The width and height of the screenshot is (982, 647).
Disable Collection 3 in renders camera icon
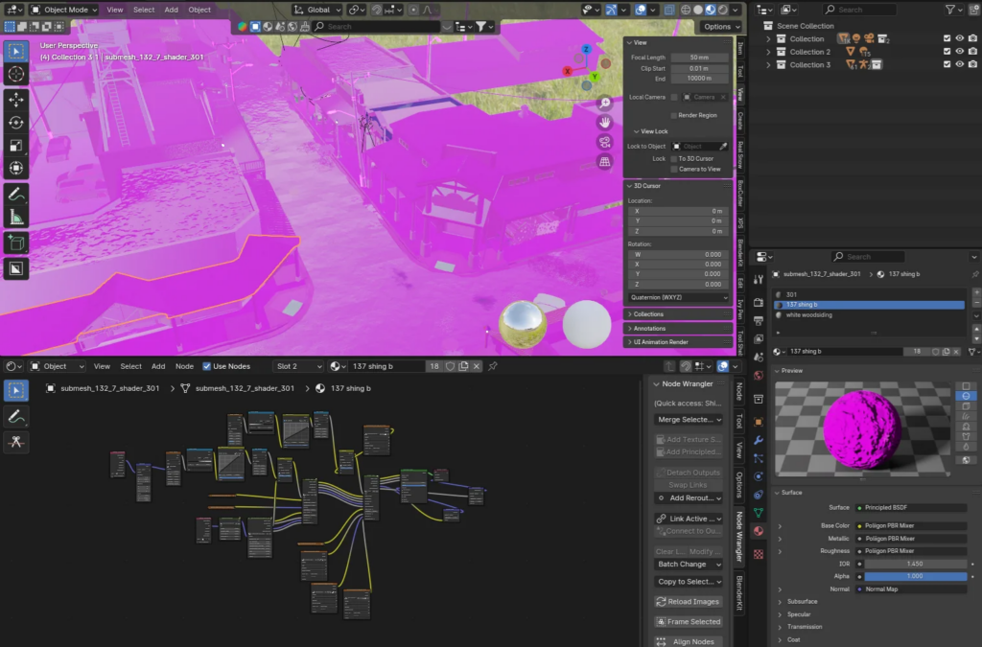pos(972,64)
